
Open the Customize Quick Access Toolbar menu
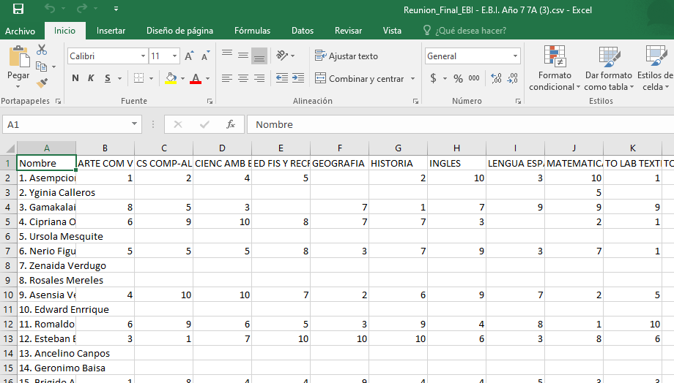116,9
